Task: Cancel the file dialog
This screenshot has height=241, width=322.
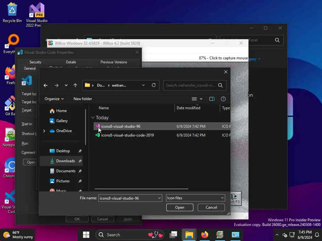Action: [211, 208]
